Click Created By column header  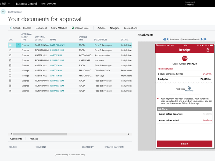[88, 147]
